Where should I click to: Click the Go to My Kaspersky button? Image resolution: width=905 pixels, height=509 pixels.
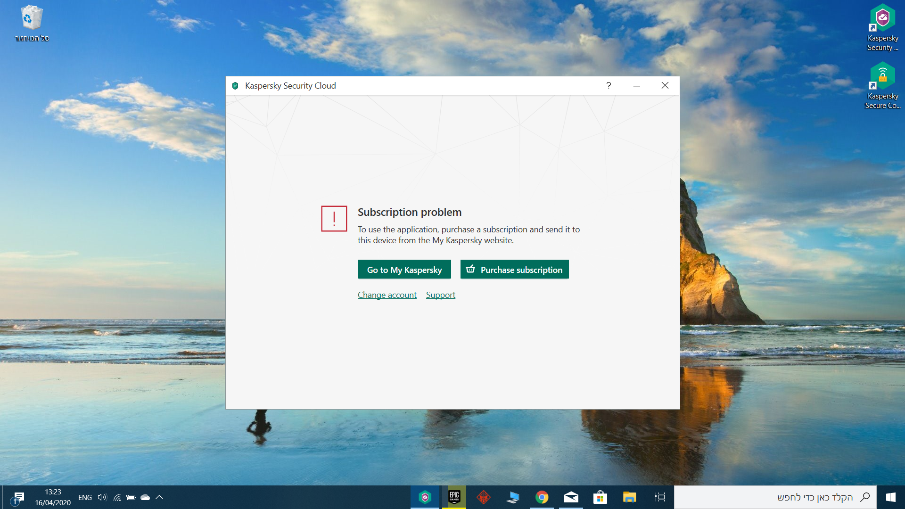tap(404, 270)
